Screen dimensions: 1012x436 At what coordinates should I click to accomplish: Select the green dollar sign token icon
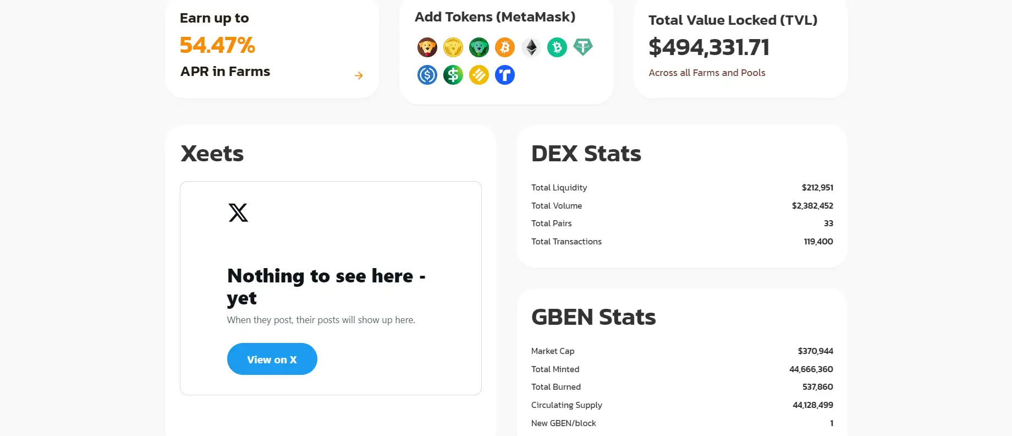(453, 75)
